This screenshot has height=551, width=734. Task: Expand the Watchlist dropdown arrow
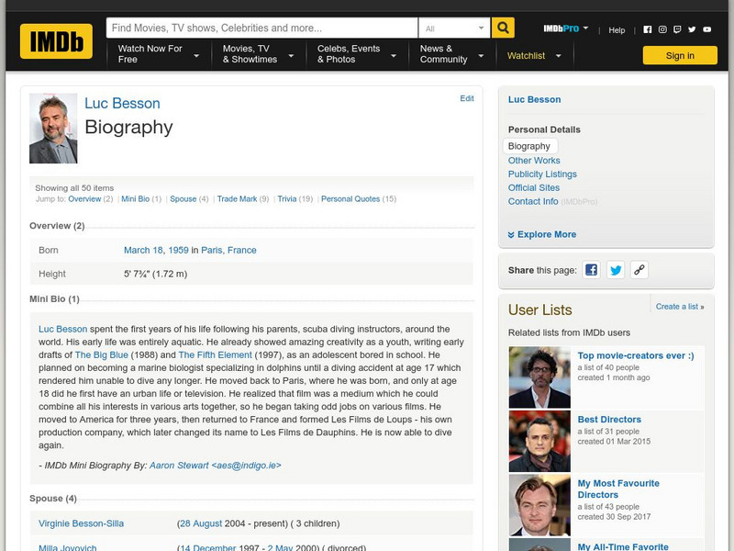point(558,54)
